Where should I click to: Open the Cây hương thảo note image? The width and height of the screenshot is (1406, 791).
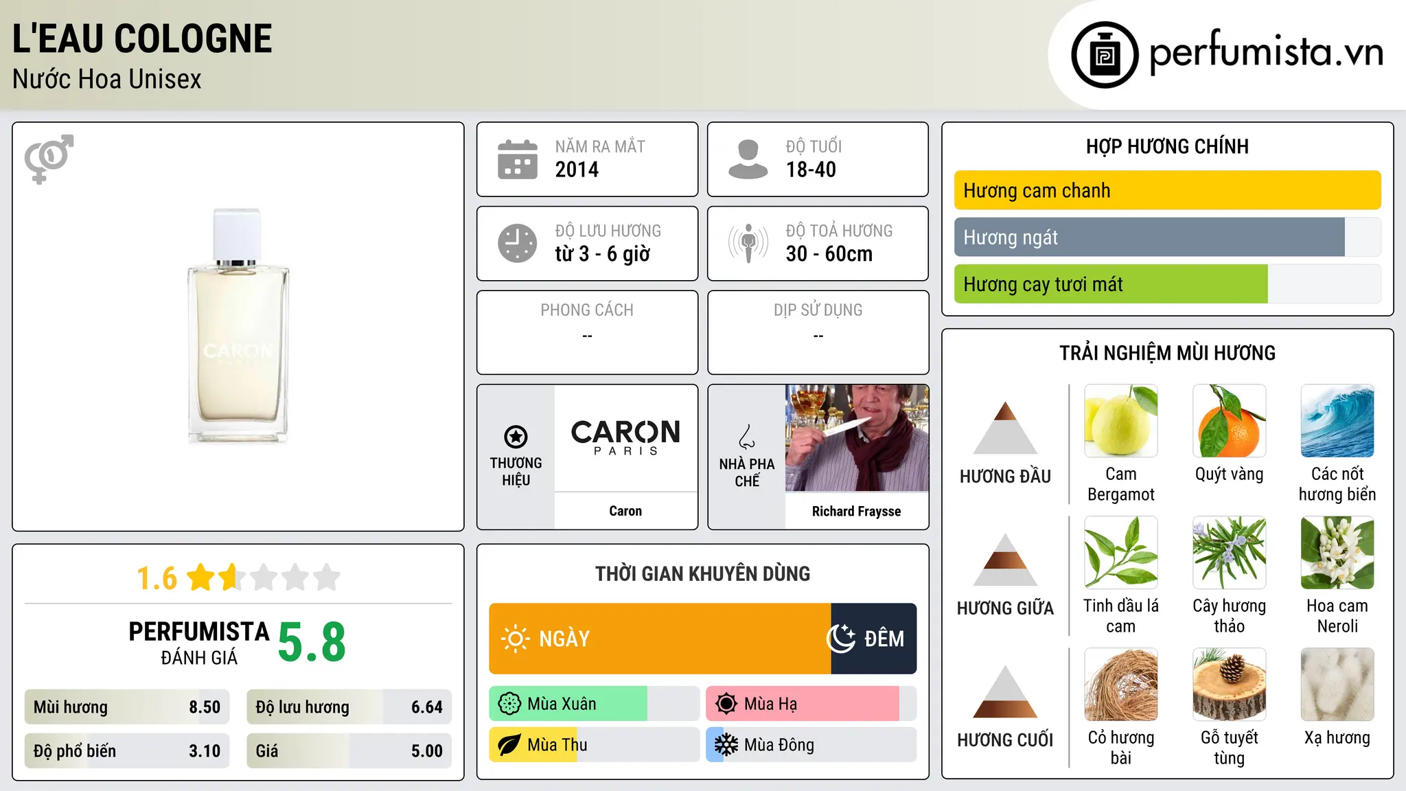[1230, 553]
